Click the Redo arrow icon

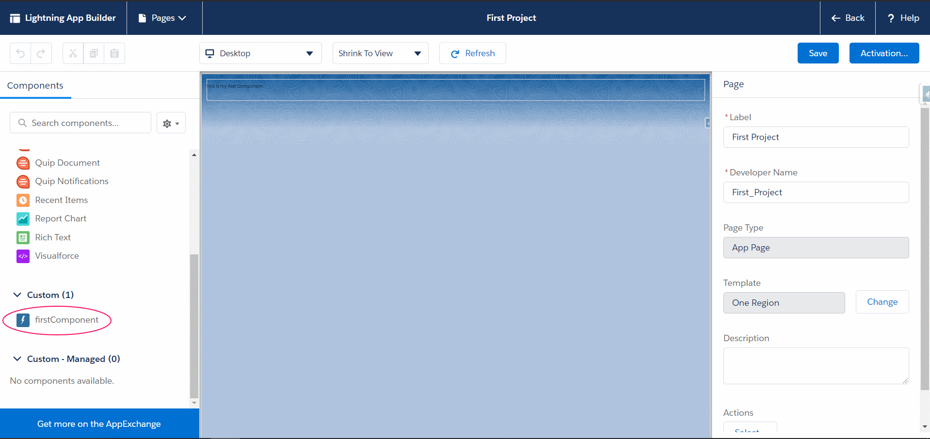41,53
